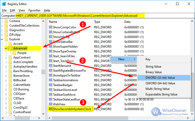Viewport: 195px width, 121px height.
Task: Click the ShowSuperHidden value icon
Action: click(x=50, y=47)
